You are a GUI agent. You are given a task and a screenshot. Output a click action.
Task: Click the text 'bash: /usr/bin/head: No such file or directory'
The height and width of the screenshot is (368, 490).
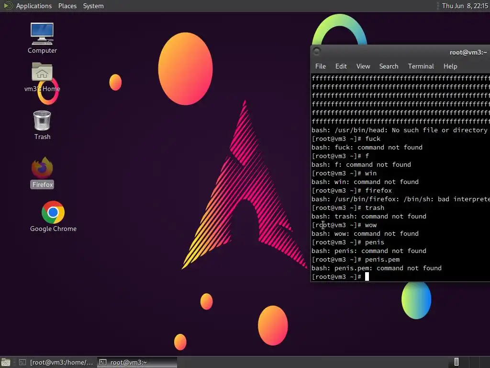coord(400,130)
